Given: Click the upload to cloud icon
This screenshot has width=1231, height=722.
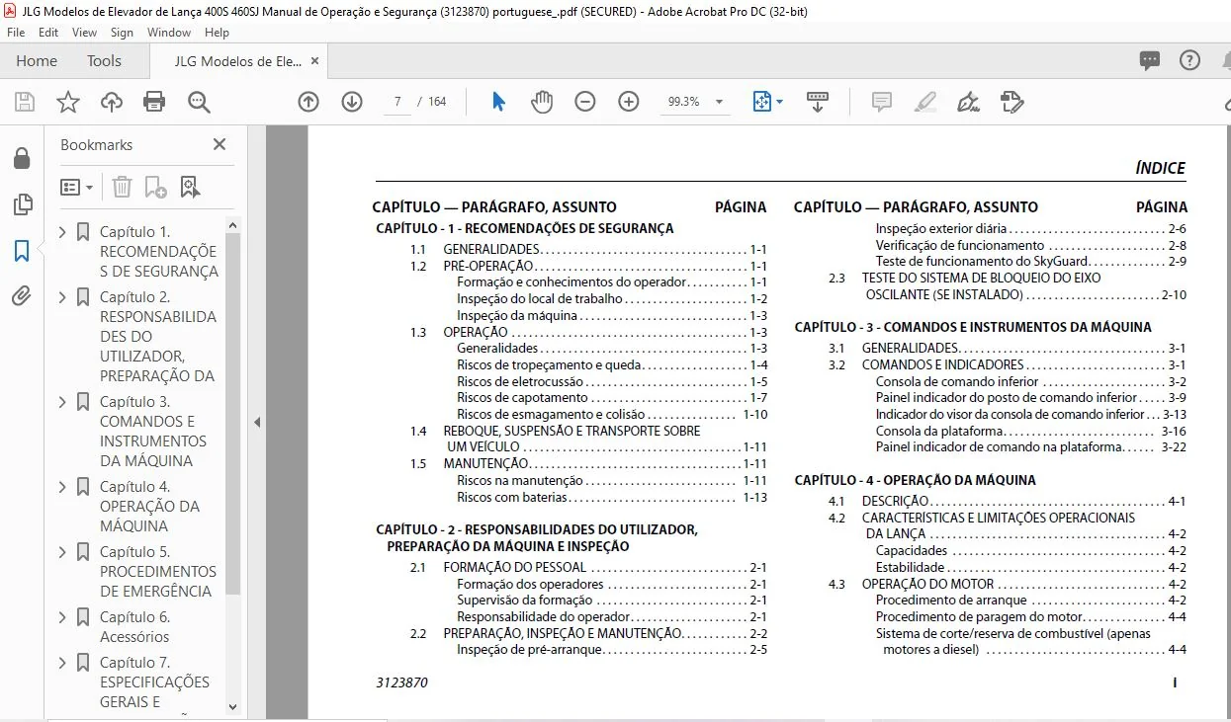Looking at the screenshot, I should [112, 102].
